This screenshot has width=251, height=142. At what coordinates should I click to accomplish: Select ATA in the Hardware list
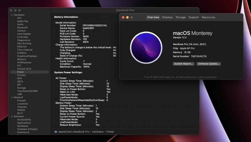click(19, 18)
